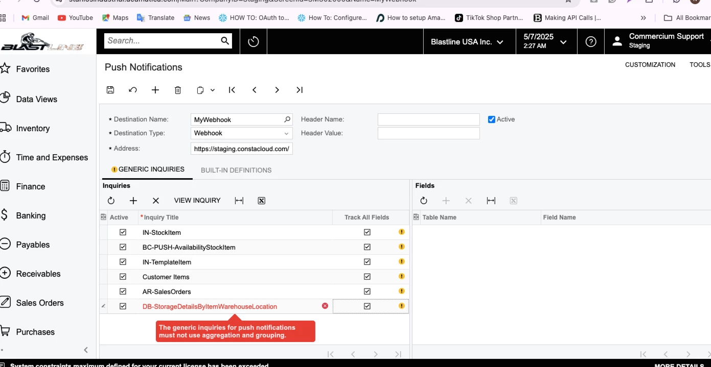The image size is (711, 367).
Task: Export Inquiries grid to Excel
Action: (x=262, y=201)
